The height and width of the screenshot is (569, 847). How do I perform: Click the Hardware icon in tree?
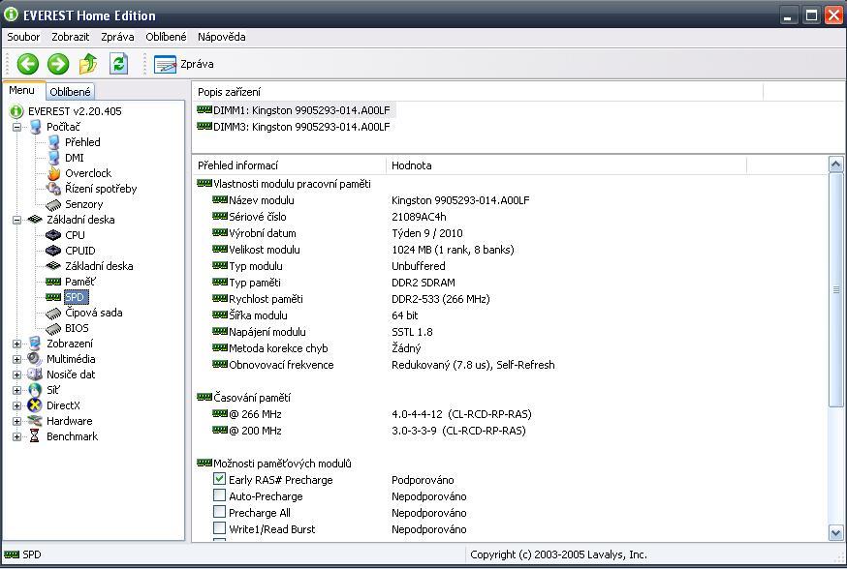click(x=35, y=421)
